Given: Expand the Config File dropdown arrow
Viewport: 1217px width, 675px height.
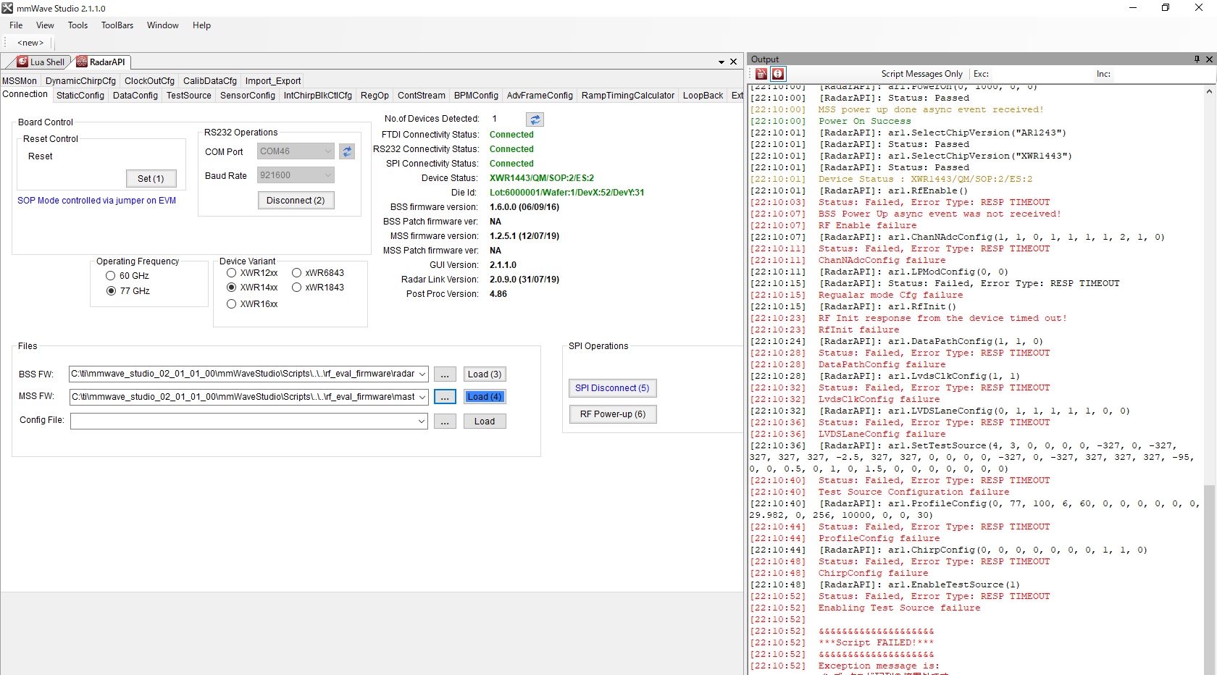Looking at the screenshot, I should pyautogui.click(x=422, y=421).
